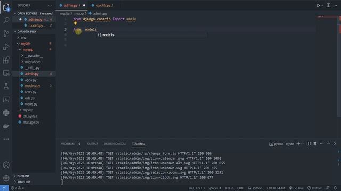Open the Testing flask icon
341x191 pixels.
[6, 86]
